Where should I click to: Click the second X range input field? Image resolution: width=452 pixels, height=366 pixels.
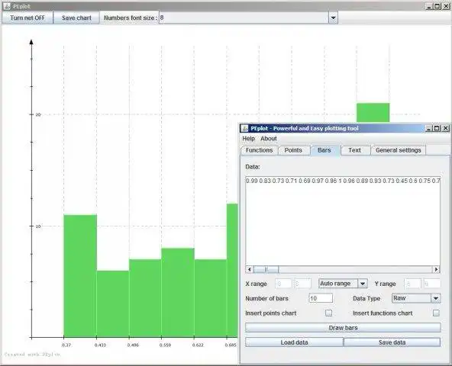coord(302,284)
